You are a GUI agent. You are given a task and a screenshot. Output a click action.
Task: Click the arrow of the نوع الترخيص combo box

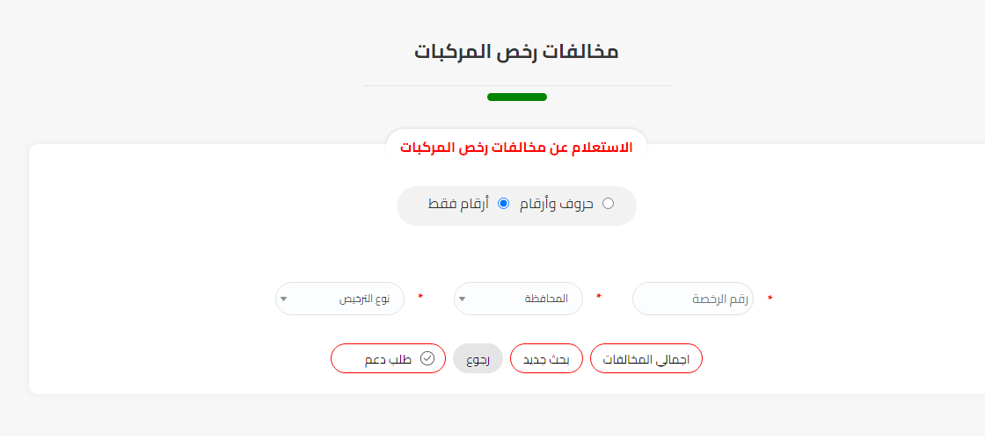pyautogui.click(x=283, y=299)
